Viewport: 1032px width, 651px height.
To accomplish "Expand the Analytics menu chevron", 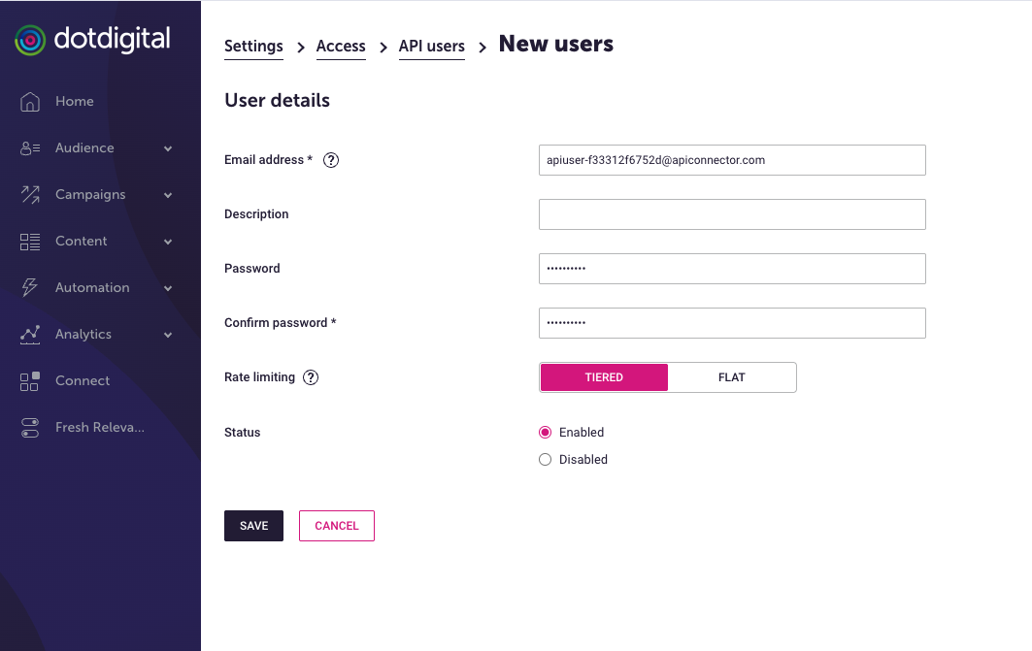I will pyautogui.click(x=168, y=335).
